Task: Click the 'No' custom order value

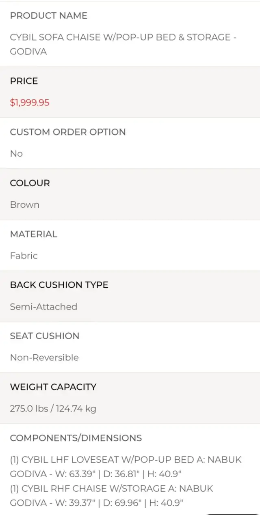Action: [x=16, y=154]
